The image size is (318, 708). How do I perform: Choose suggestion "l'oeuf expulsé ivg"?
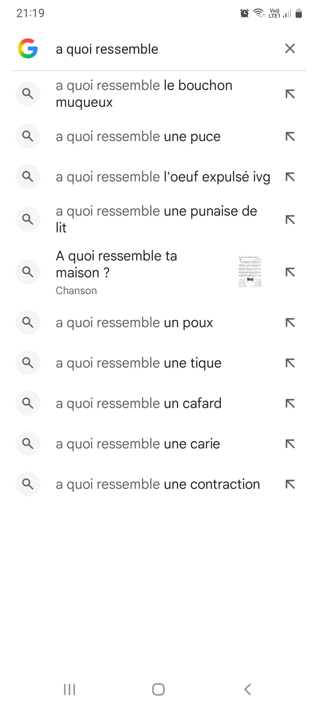[x=163, y=177]
